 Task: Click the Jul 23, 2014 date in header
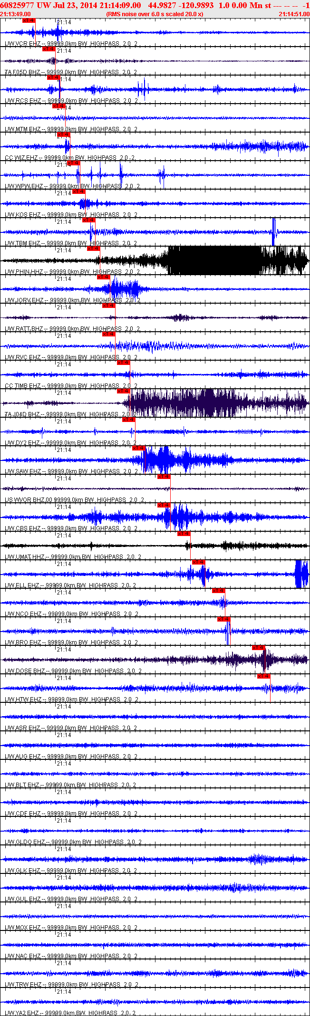(x=76, y=5)
